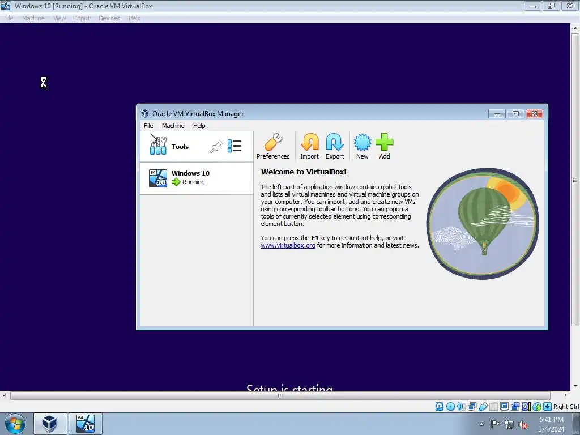Screen dimensions: 580x435
Task: Click the 'Windows 10' machine name text
Action: click(190, 173)
